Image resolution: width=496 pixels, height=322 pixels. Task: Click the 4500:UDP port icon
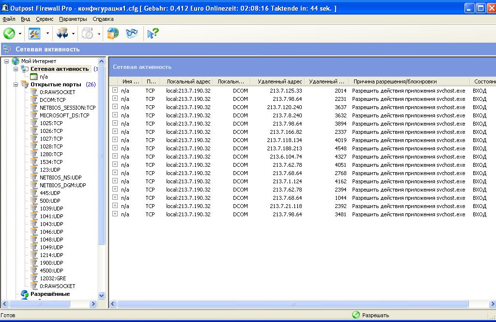[x=34, y=271]
